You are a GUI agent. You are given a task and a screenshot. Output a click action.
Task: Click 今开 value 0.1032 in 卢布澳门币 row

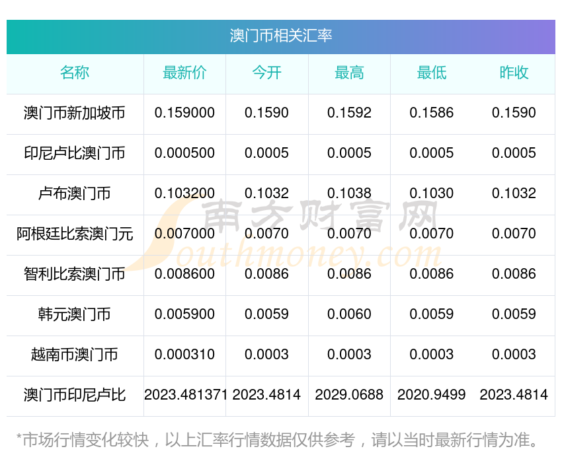(266, 194)
